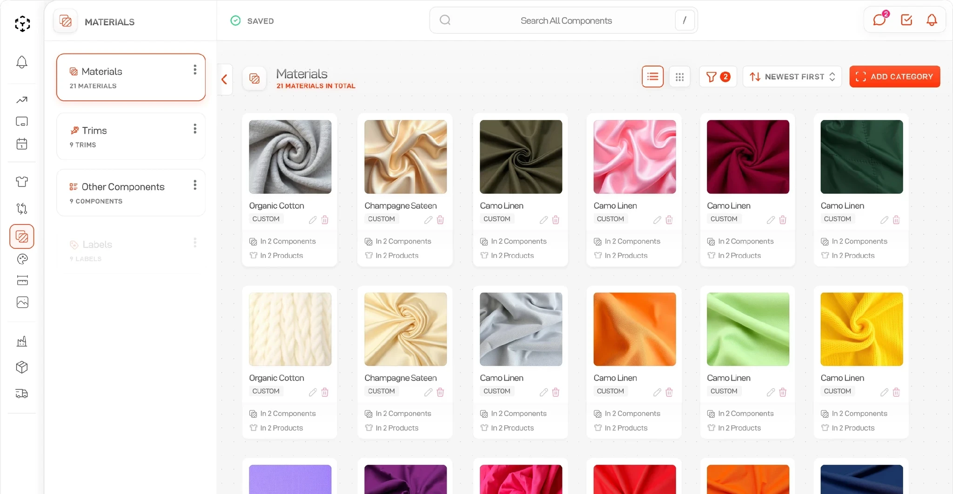The image size is (953, 494).
Task: Click the top-right notification bell
Action: pos(932,20)
